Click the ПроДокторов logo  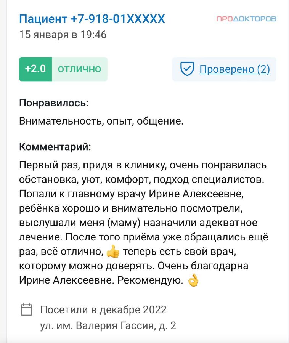pyautogui.click(x=246, y=19)
